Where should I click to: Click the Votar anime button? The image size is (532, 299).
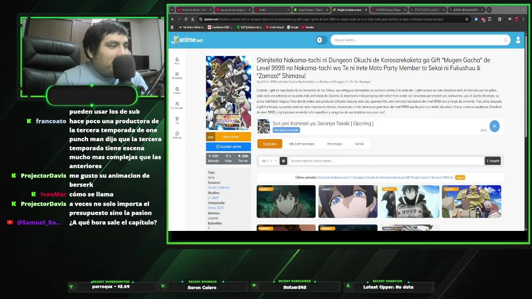coord(229,137)
